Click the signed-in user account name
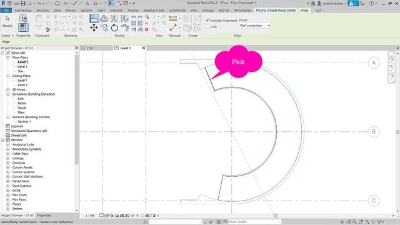Image resolution: width=400 pixels, height=225 pixels. (334, 3)
